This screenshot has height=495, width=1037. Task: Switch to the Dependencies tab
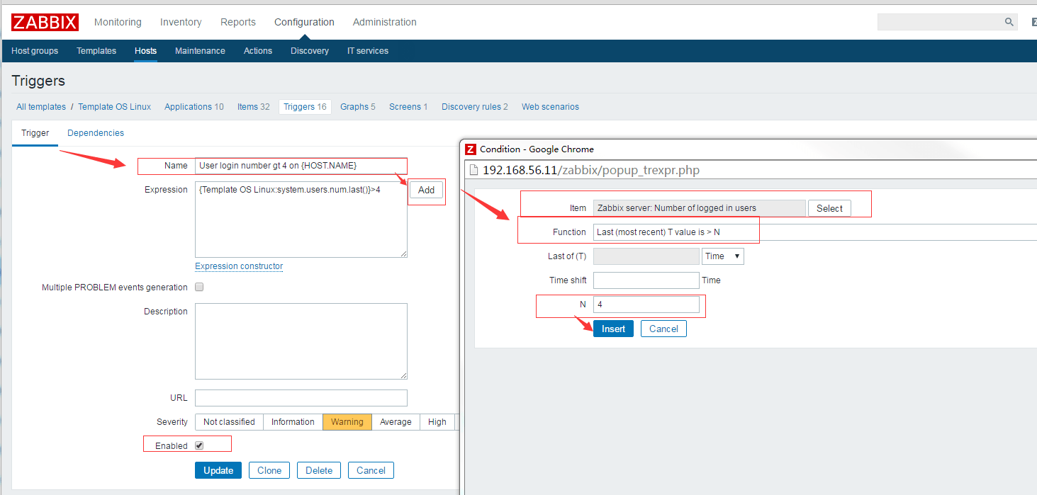[x=95, y=132]
